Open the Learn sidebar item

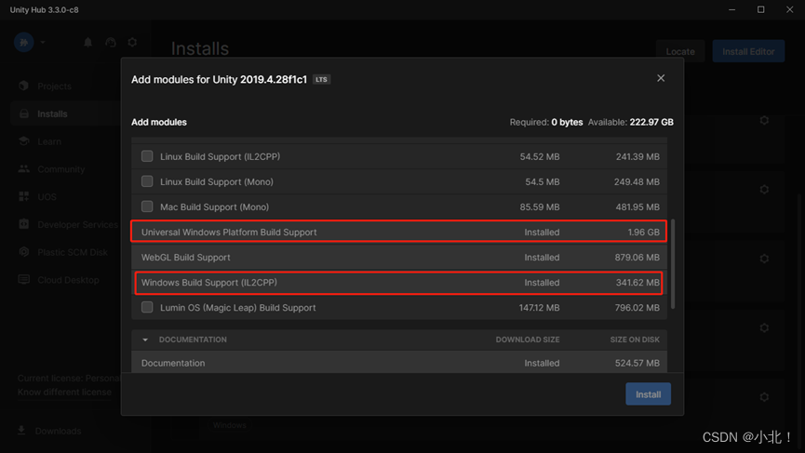[49, 141]
